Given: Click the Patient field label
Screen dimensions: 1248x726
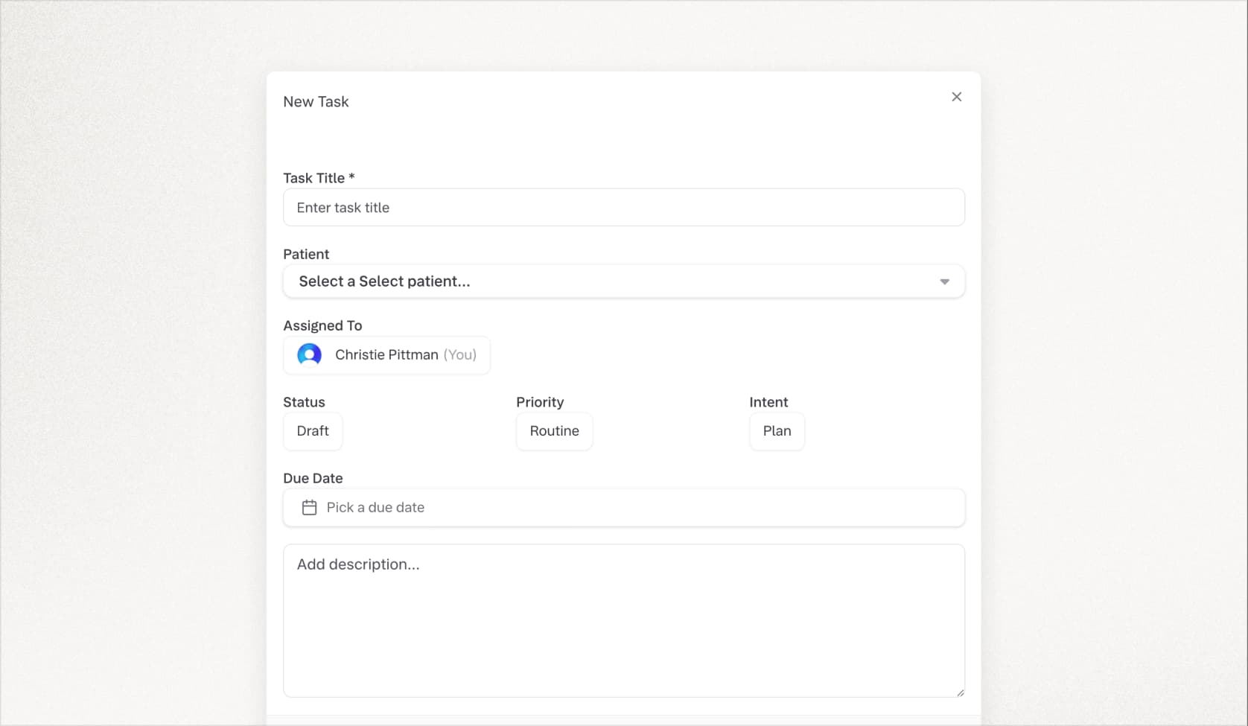Looking at the screenshot, I should pos(306,254).
